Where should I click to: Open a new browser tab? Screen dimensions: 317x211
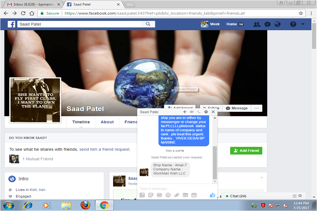(x=130, y=5)
